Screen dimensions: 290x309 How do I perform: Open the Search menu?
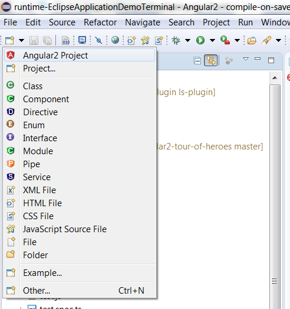[x=182, y=22]
